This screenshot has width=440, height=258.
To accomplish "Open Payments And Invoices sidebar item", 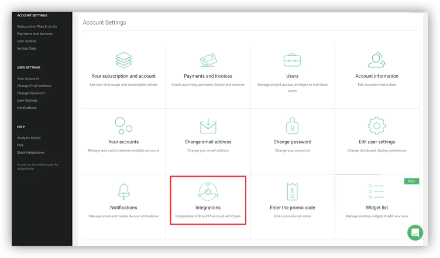I will click(x=35, y=34).
